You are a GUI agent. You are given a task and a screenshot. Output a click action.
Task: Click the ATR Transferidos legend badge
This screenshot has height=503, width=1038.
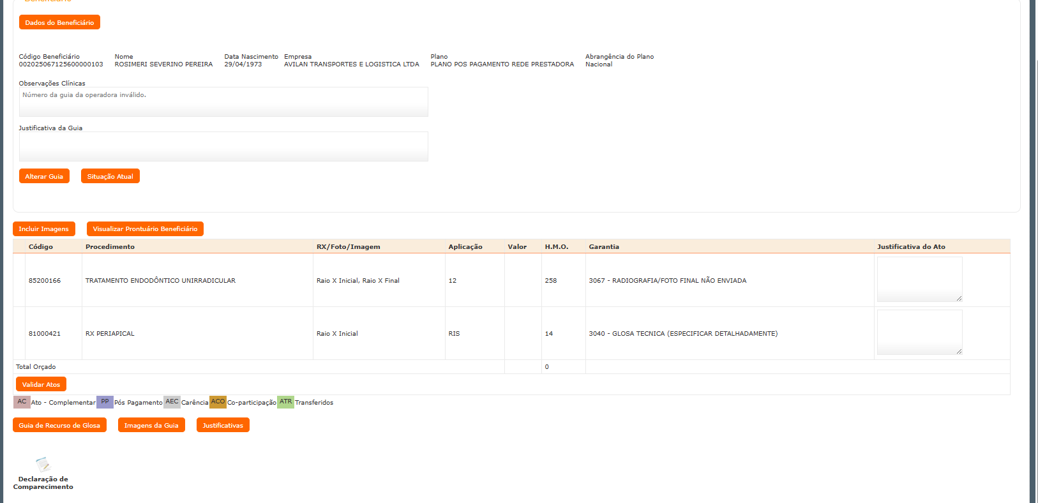(x=285, y=402)
